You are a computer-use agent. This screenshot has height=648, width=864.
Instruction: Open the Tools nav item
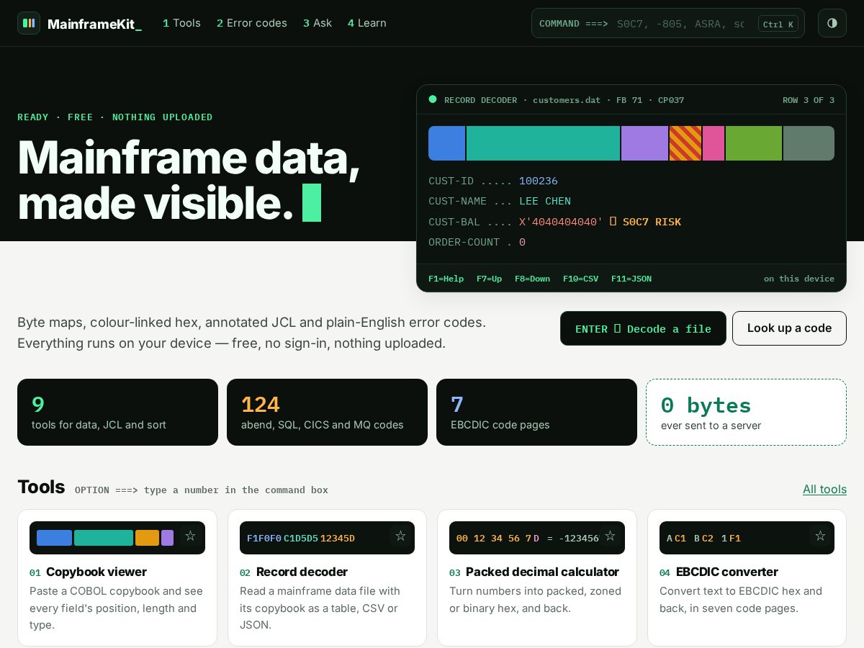click(x=181, y=23)
